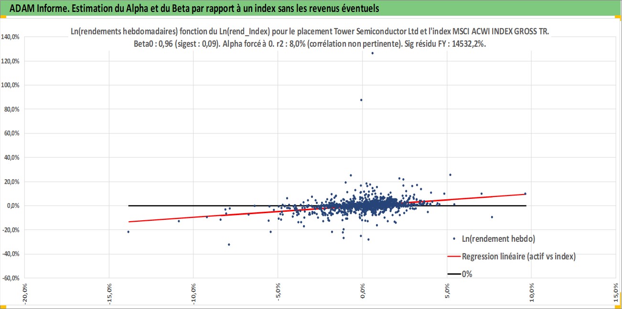Select the 'Ln(rendement hebdo)' legend entry
Screen dimensions: 622x309
pyautogui.click(x=493, y=238)
